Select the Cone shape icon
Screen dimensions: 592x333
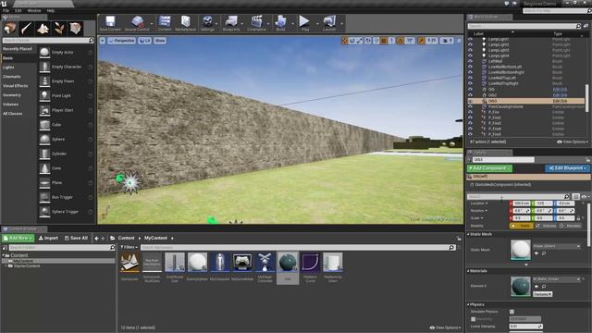pyautogui.click(x=44, y=168)
